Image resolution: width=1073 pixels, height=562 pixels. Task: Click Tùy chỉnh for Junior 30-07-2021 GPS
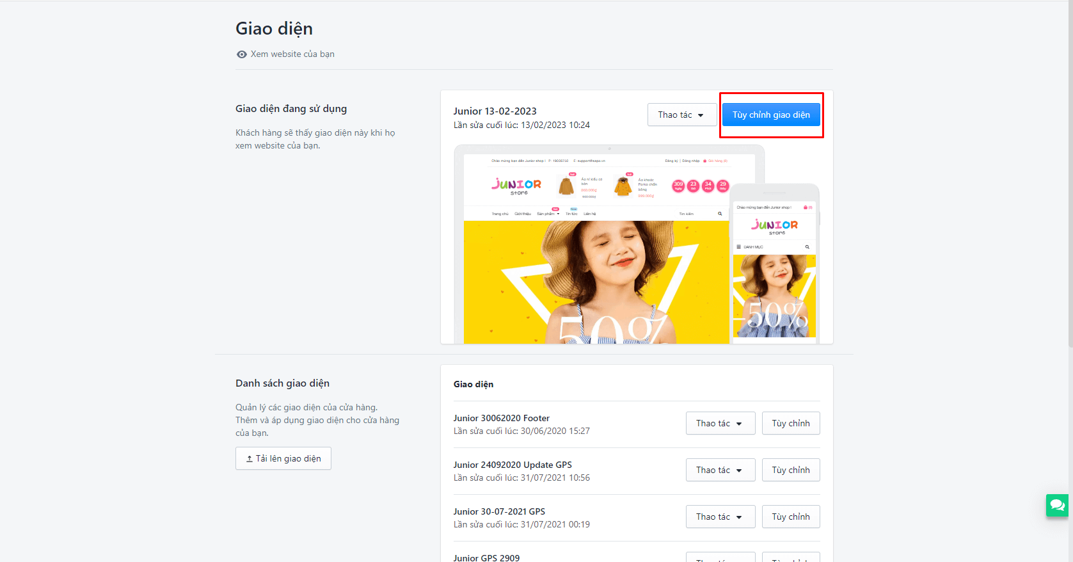(x=791, y=517)
